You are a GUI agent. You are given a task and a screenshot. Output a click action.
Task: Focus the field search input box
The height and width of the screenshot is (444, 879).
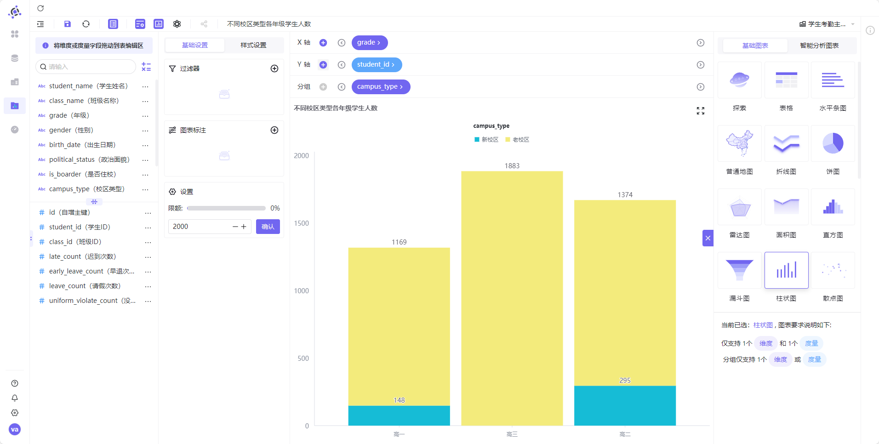(86, 67)
